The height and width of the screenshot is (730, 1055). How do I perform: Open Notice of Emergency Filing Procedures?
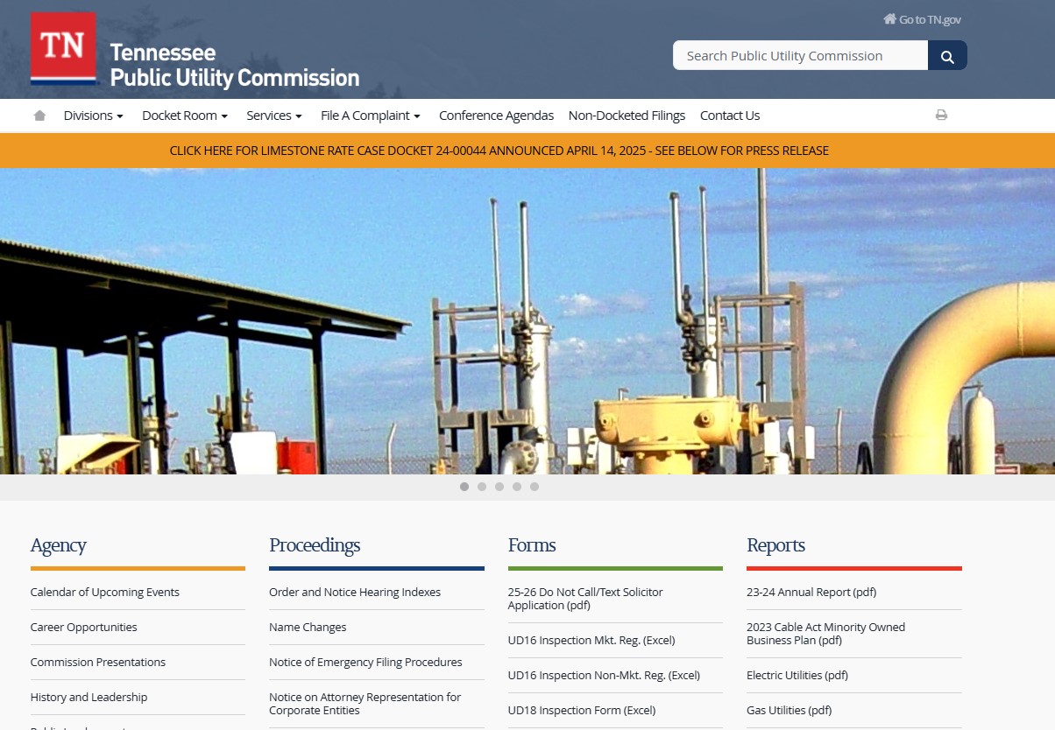pyautogui.click(x=365, y=663)
